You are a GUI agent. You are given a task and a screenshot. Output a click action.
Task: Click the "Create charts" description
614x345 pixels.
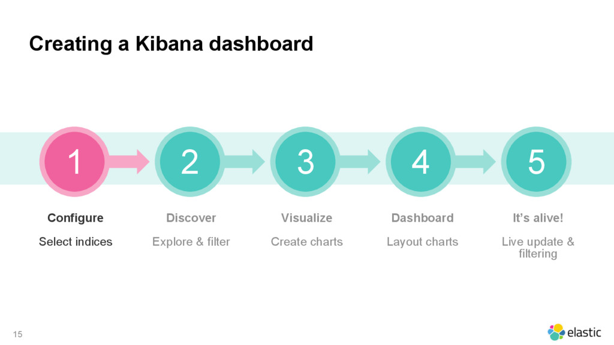[306, 242]
